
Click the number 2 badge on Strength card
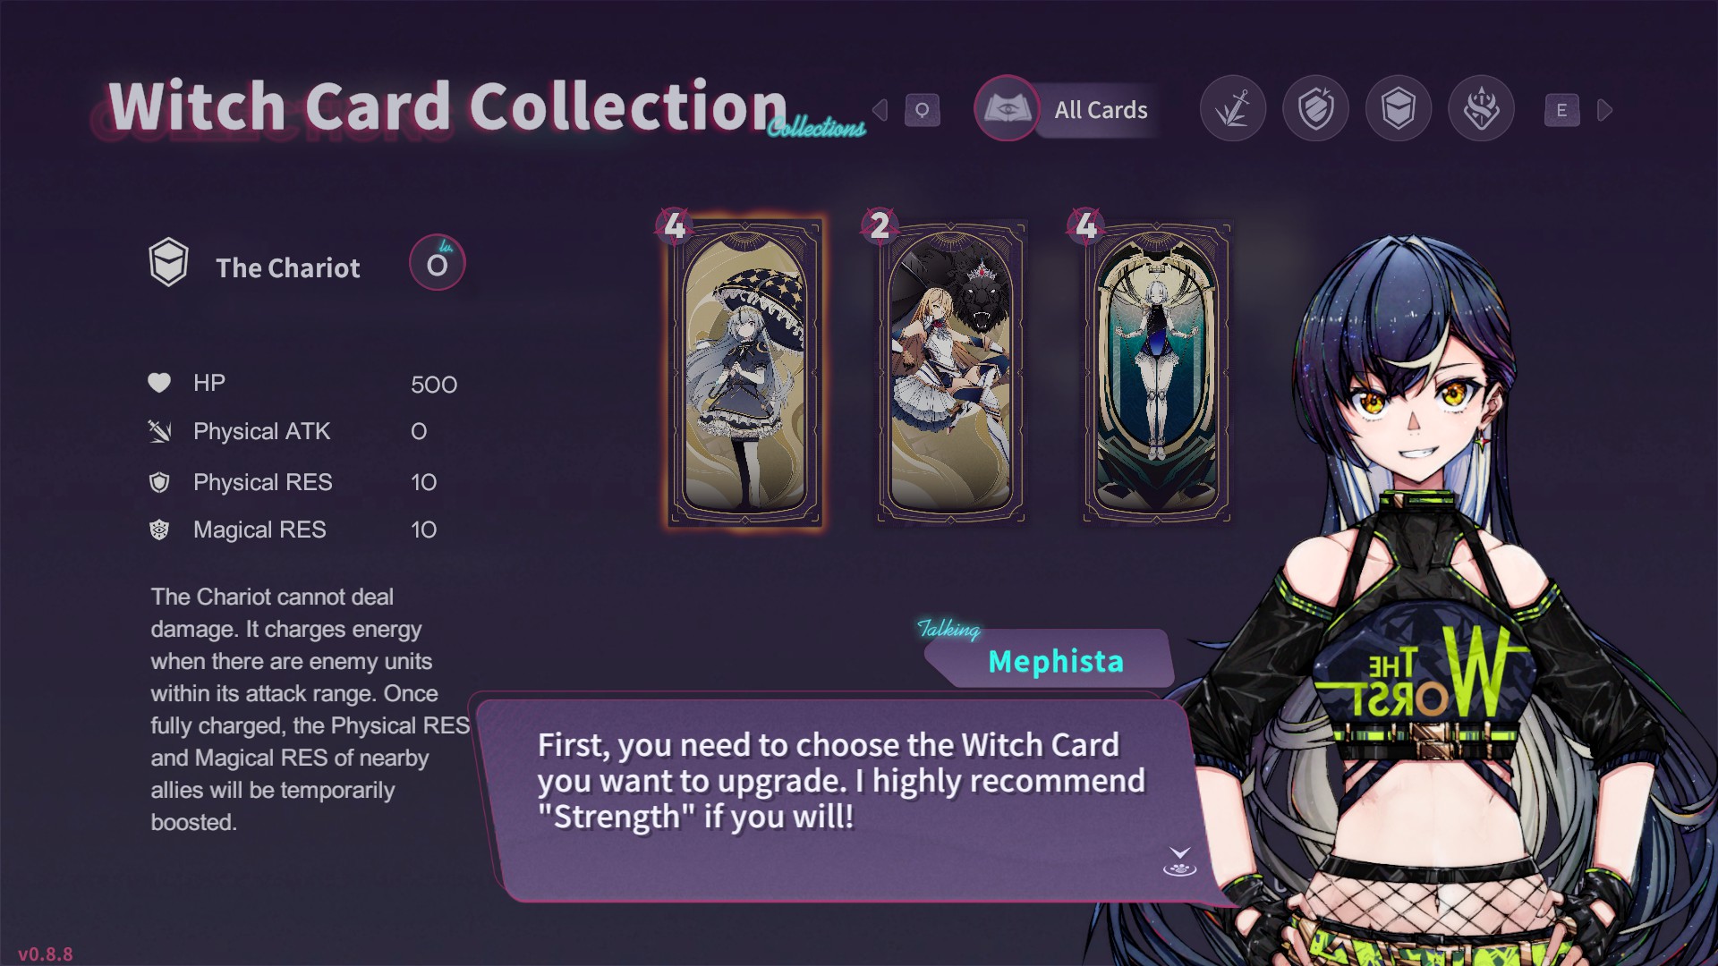click(880, 225)
